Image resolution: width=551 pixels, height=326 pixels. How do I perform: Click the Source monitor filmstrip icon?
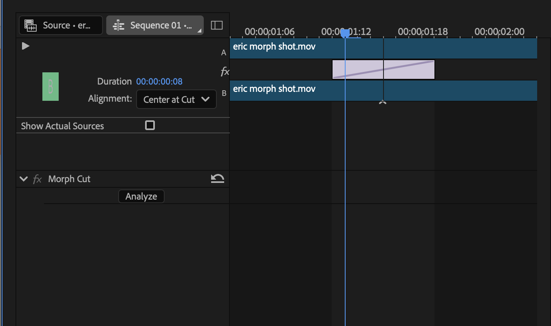click(30, 25)
